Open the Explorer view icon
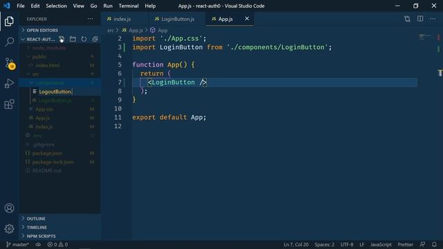 (x=9, y=21)
